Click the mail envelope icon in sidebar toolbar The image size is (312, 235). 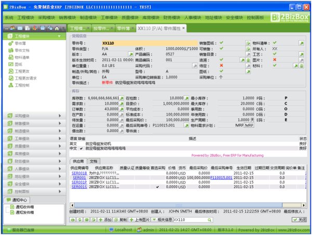pos(20,28)
